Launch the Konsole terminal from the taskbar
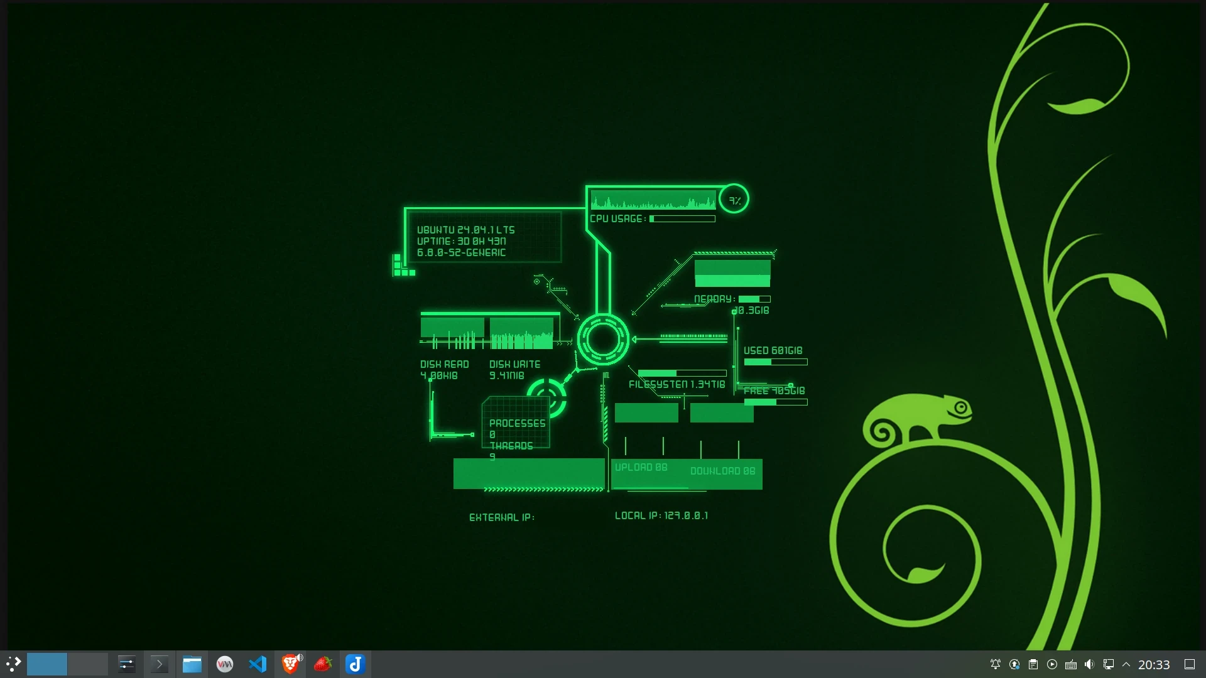The width and height of the screenshot is (1206, 678). tap(160, 664)
